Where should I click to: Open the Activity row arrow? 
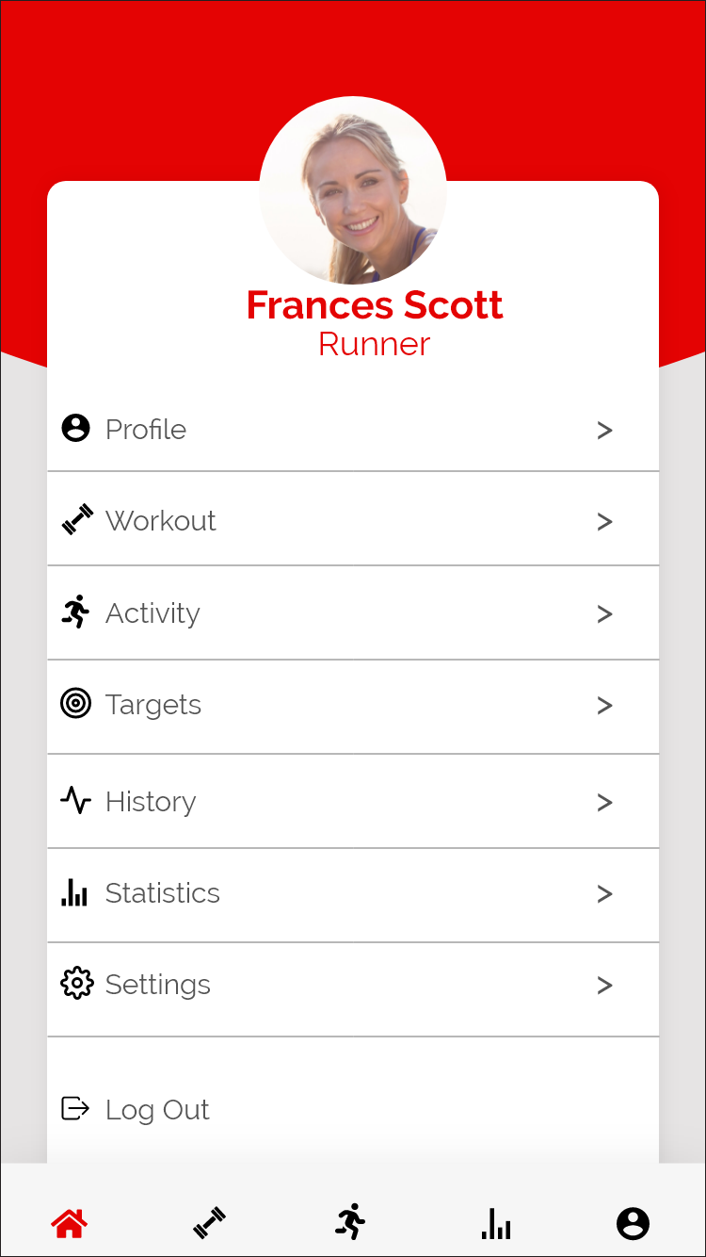point(604,614)
